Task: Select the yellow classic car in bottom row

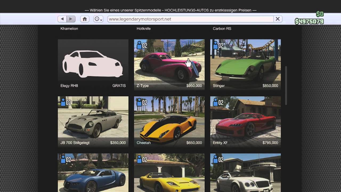Action: click(x=169, y=173)
